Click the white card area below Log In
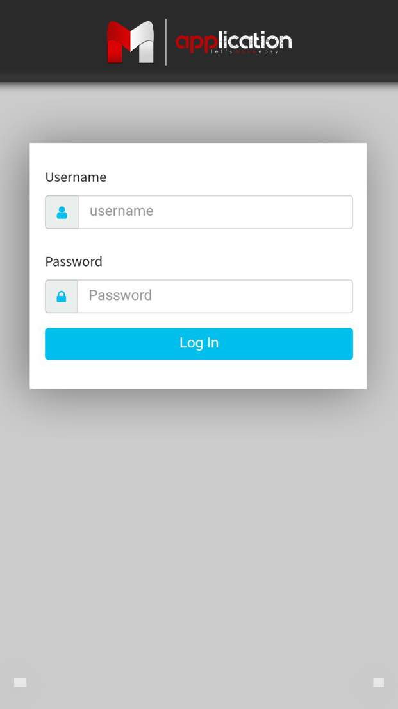 coord(199,374)
